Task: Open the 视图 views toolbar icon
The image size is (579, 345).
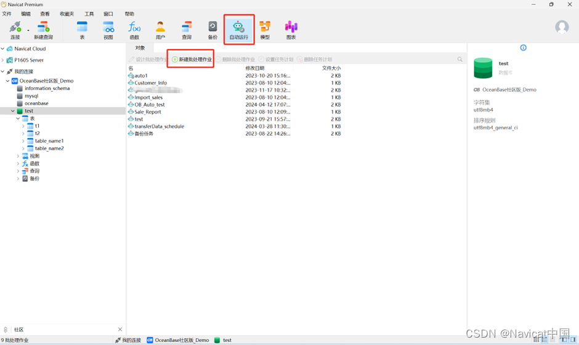Action: pyautogui.click(x=108, y=30)
